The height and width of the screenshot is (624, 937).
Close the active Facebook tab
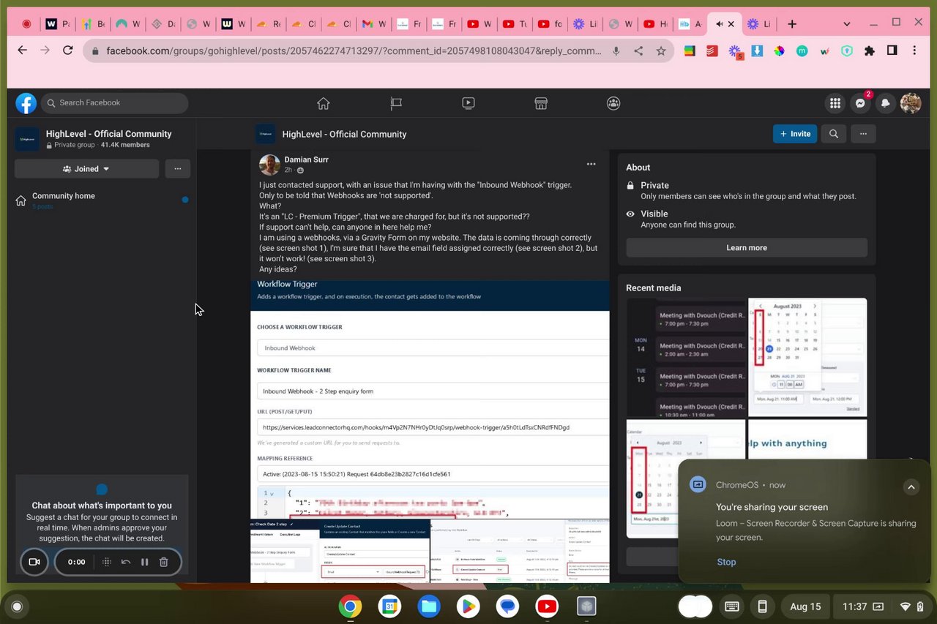click(x=731, y=24)
